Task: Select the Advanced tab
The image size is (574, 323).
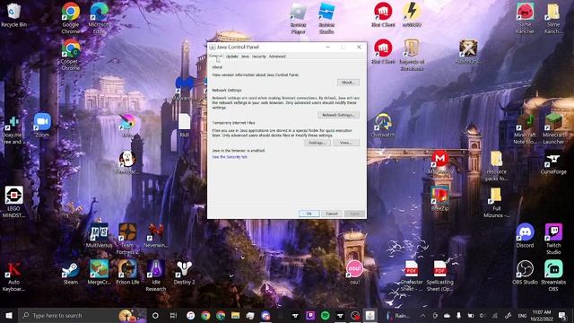Action: coord(277,57)
